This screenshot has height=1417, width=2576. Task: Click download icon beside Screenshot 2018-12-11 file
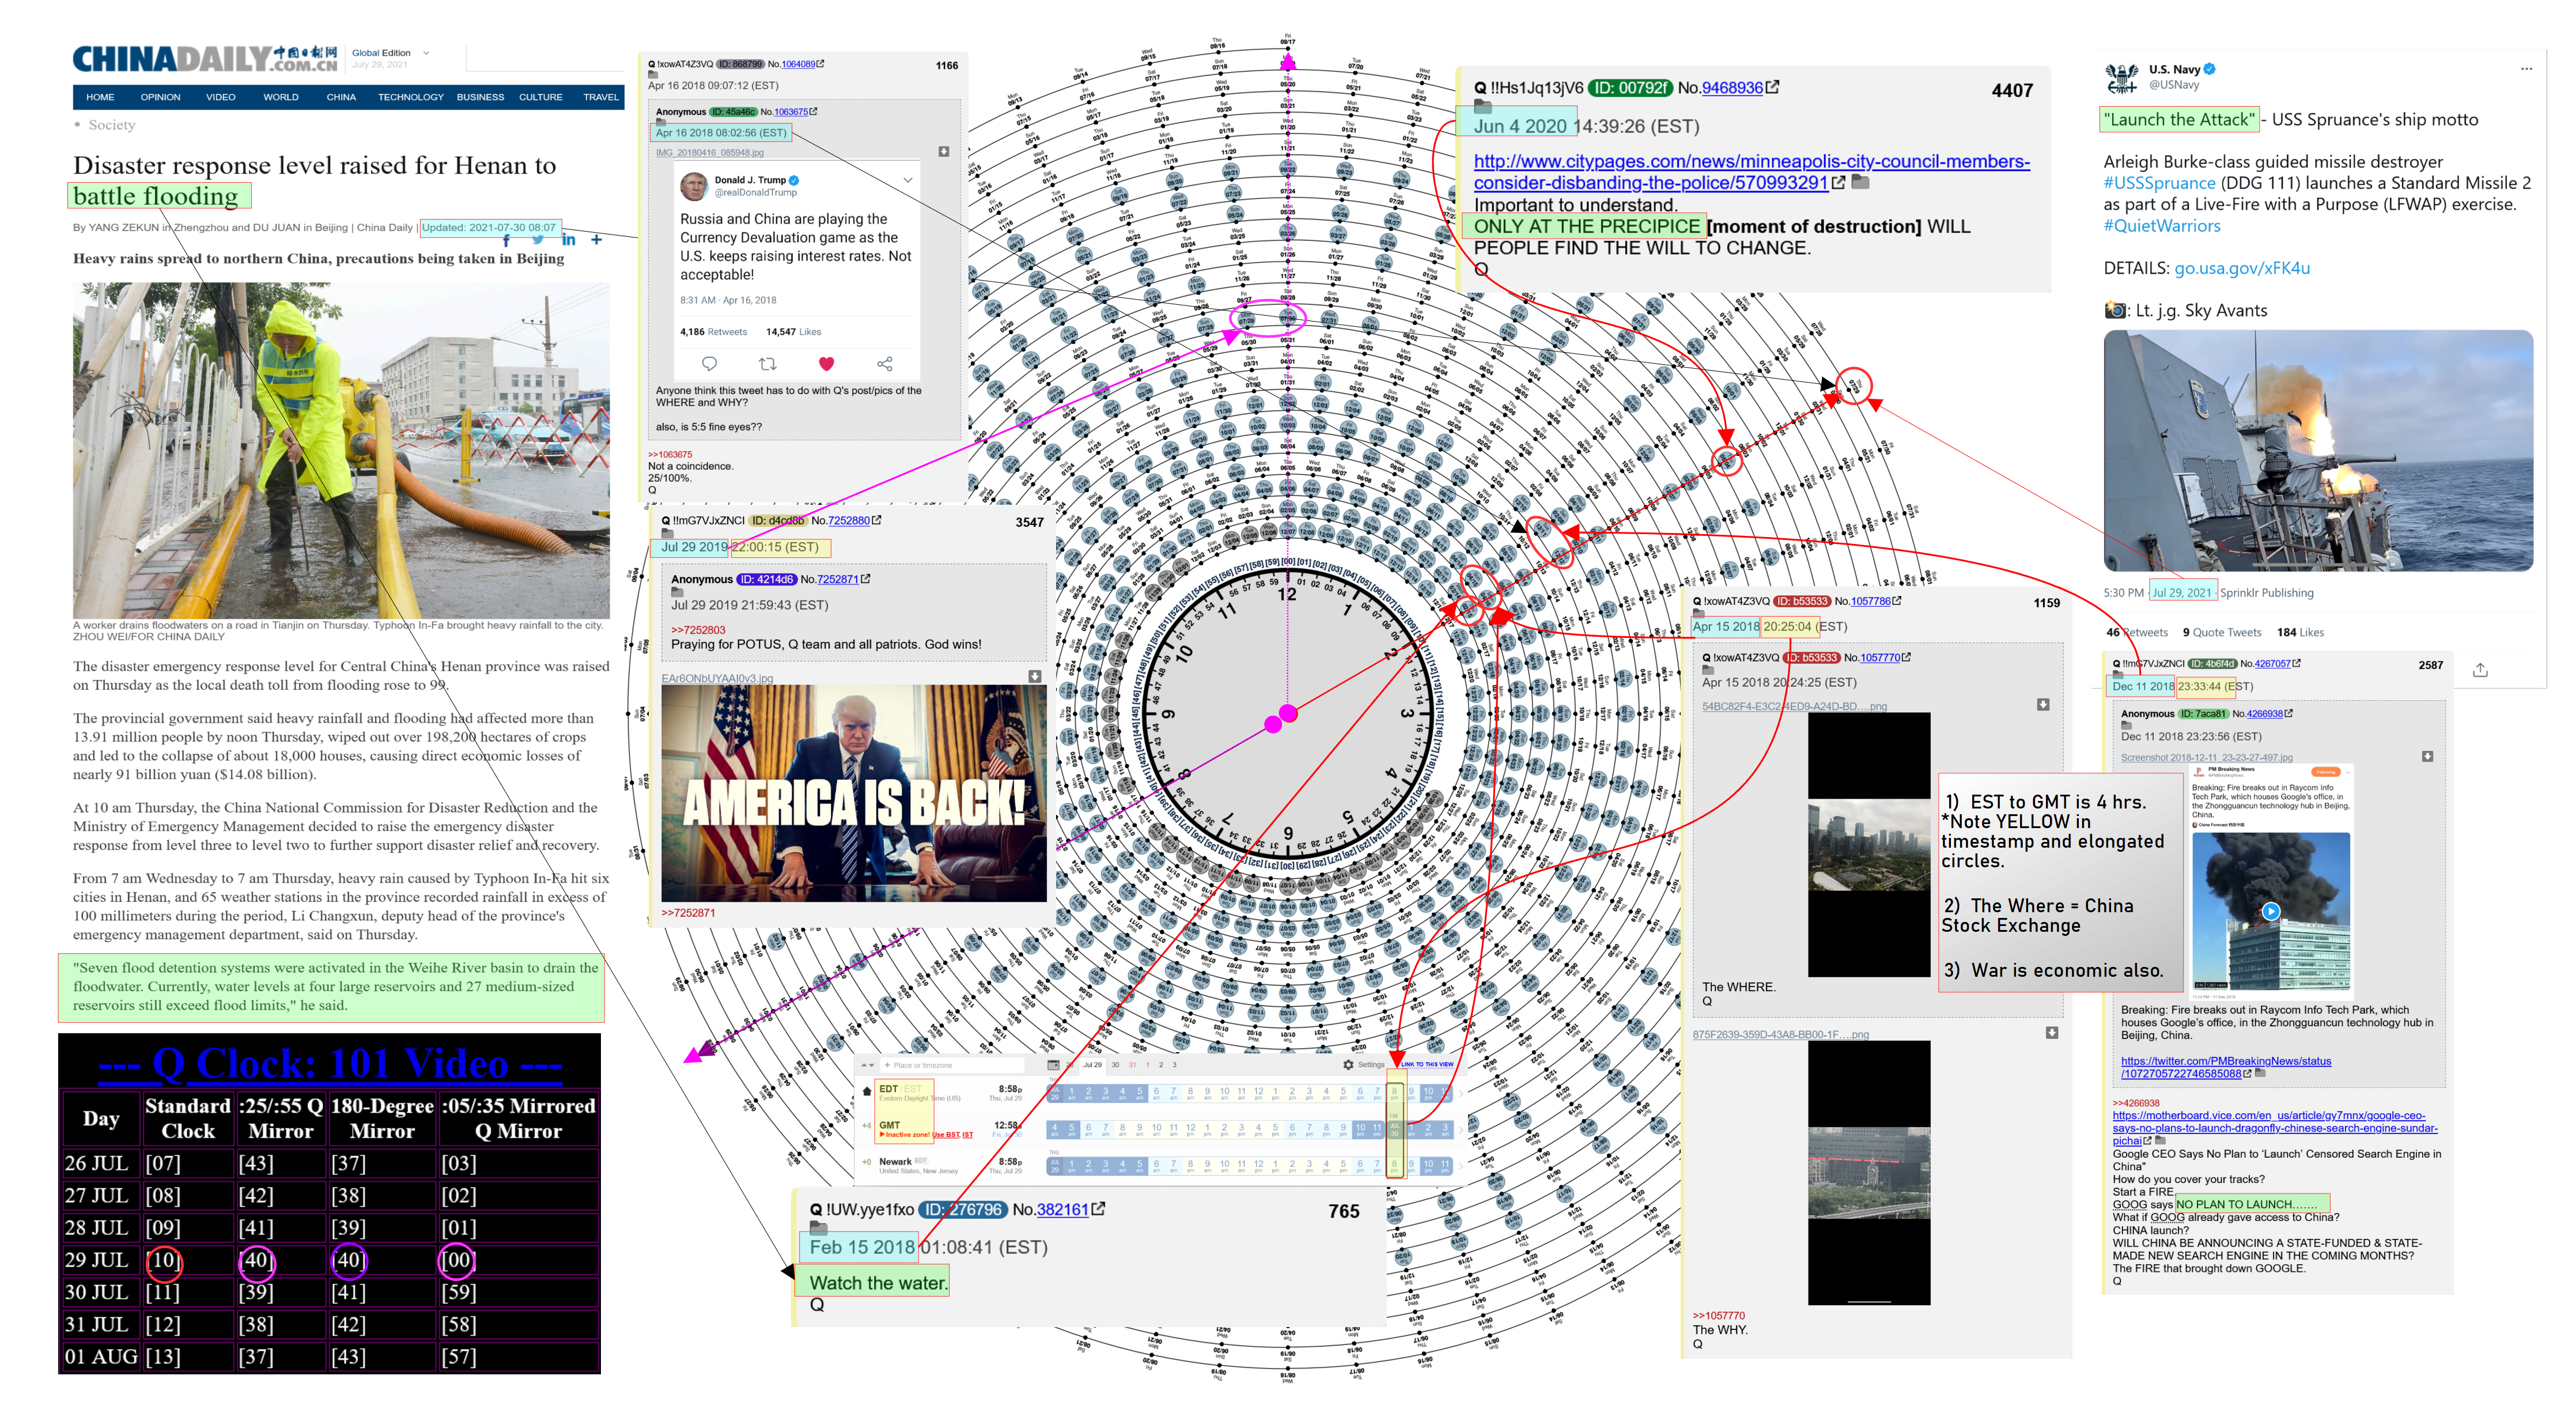[2428, 757]
